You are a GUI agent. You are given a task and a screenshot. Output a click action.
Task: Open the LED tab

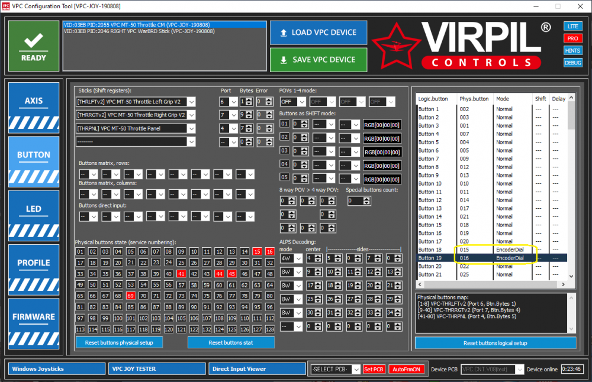point(34,209)
